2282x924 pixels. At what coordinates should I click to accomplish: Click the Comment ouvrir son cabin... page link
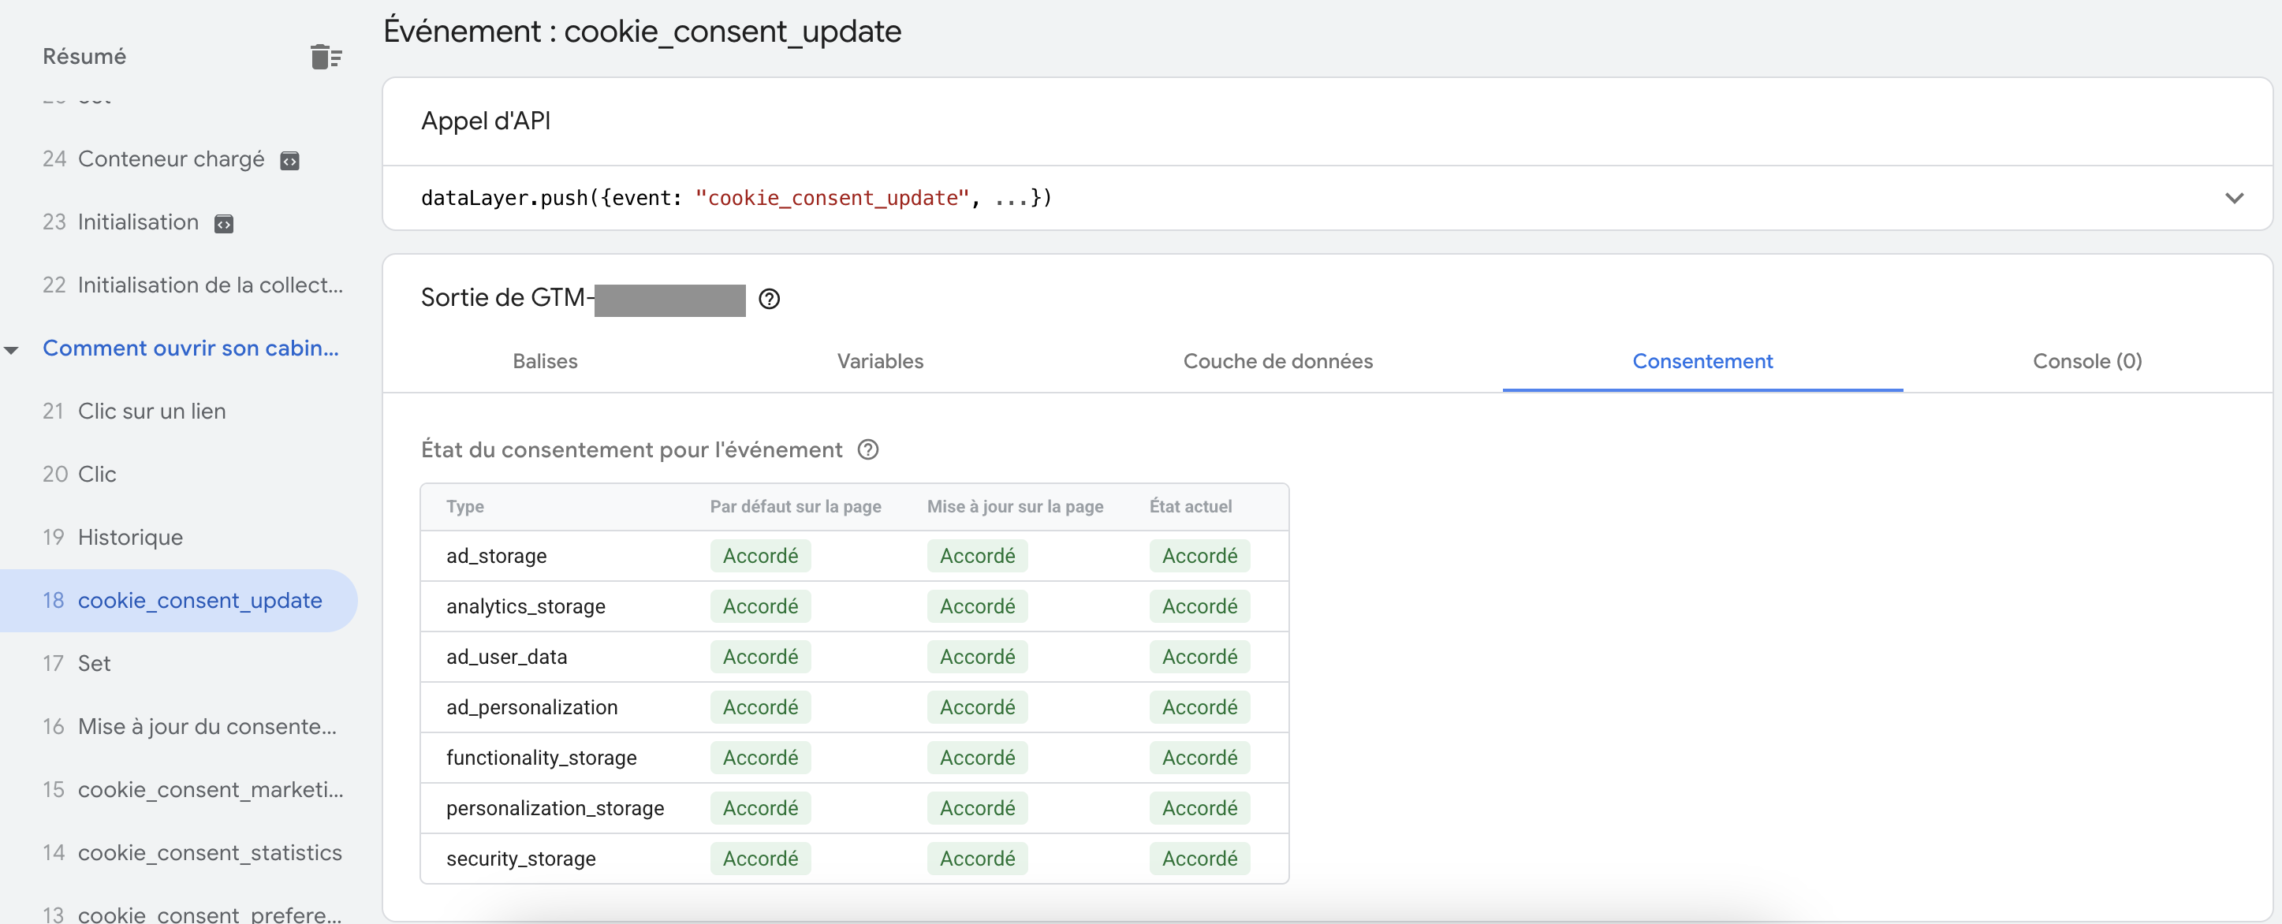189,348
